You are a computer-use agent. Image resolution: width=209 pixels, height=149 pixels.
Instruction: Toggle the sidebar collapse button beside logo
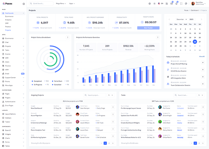pyautogui.click(x=23, y=4)
